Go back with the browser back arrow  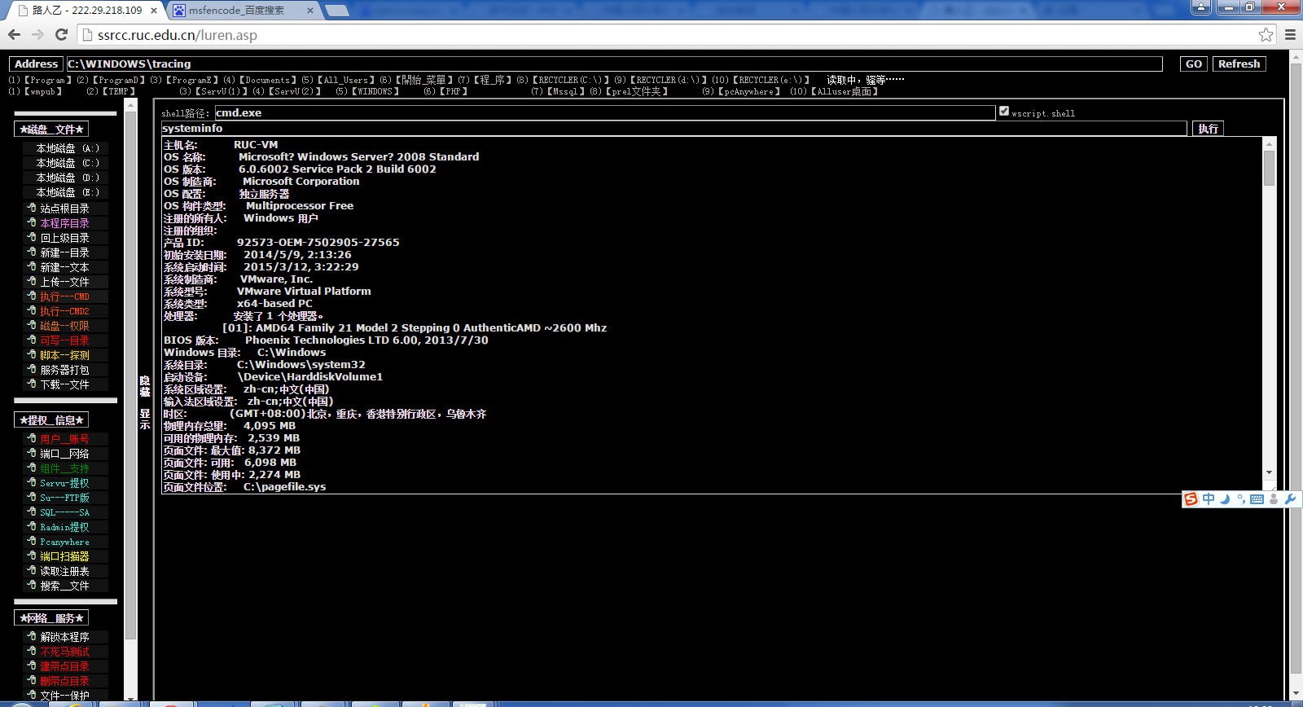point(14,35)
